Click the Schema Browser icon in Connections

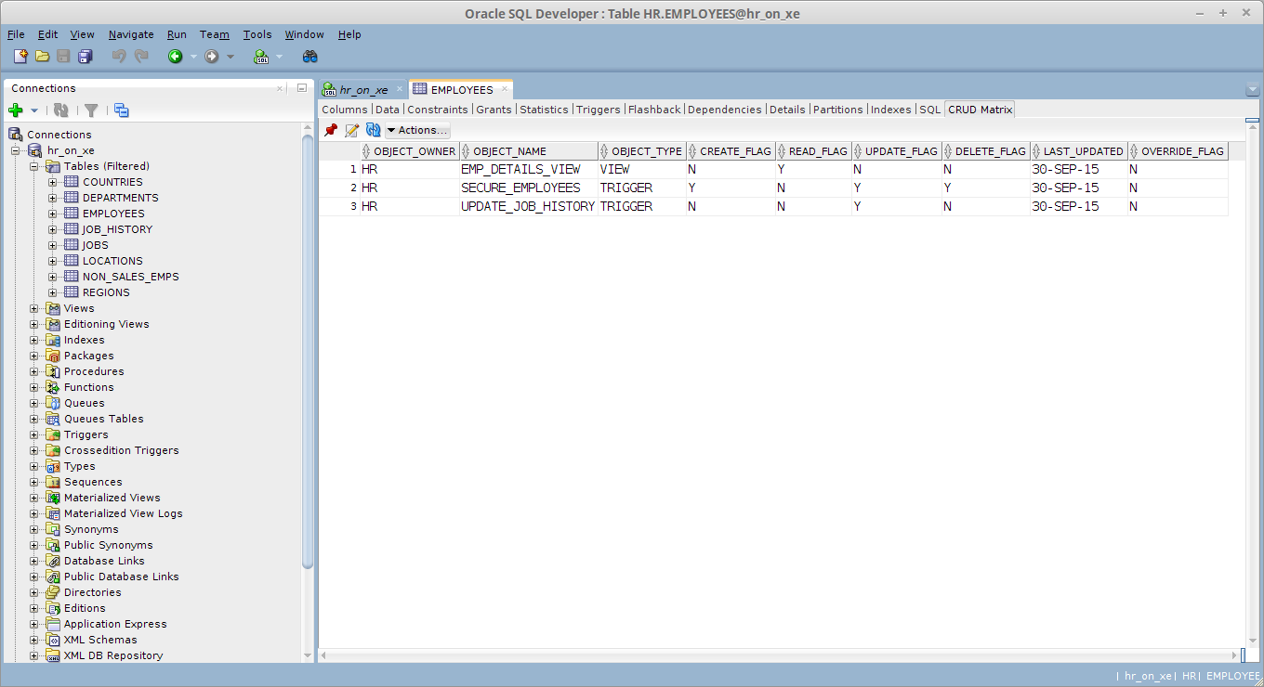coord(122,110)
